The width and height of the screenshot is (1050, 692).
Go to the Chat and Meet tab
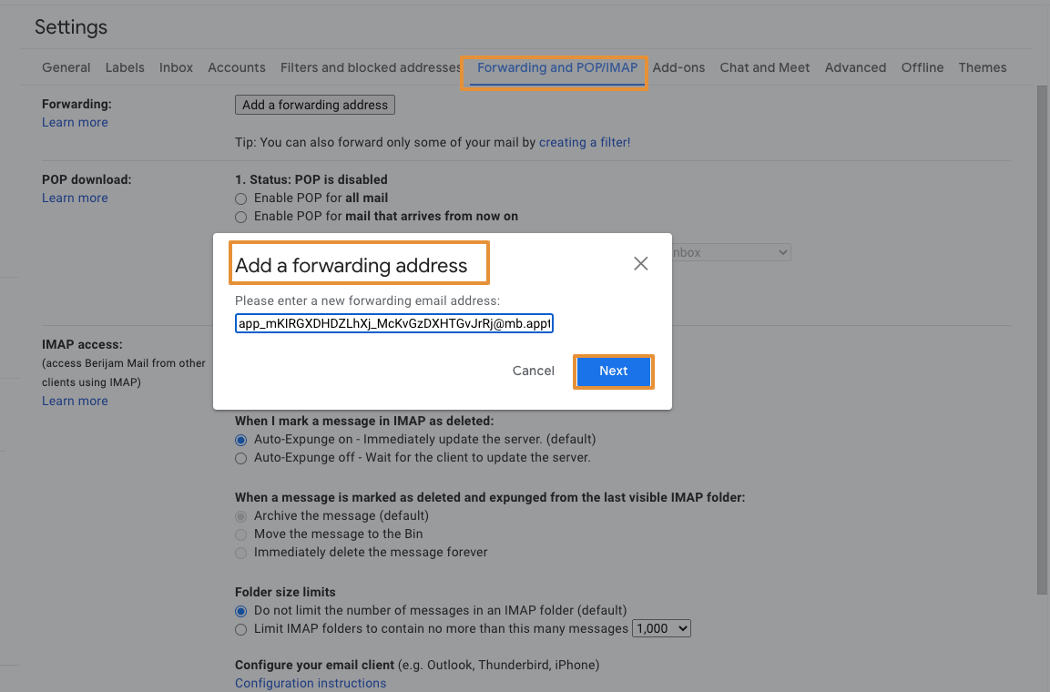click(764, 67)
